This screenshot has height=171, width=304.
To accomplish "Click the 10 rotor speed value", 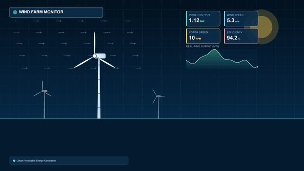I will click(x=192, y=38).
